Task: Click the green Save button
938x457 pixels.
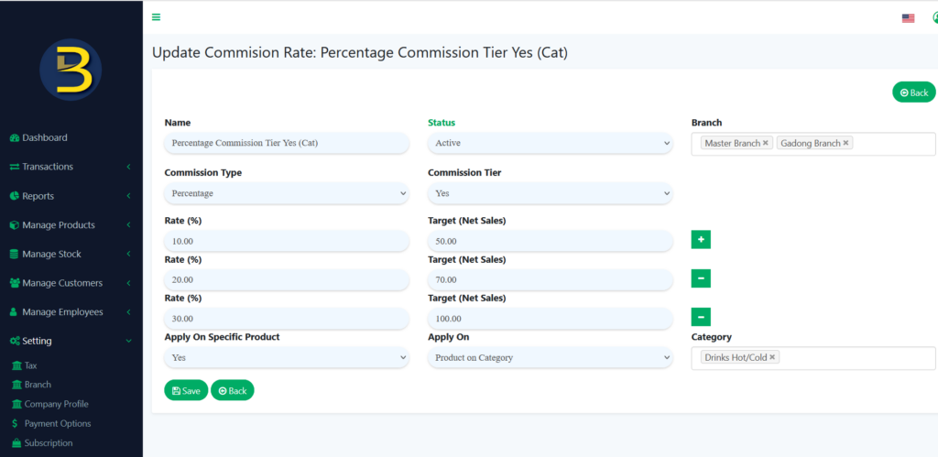Action: tap(186, 390)
